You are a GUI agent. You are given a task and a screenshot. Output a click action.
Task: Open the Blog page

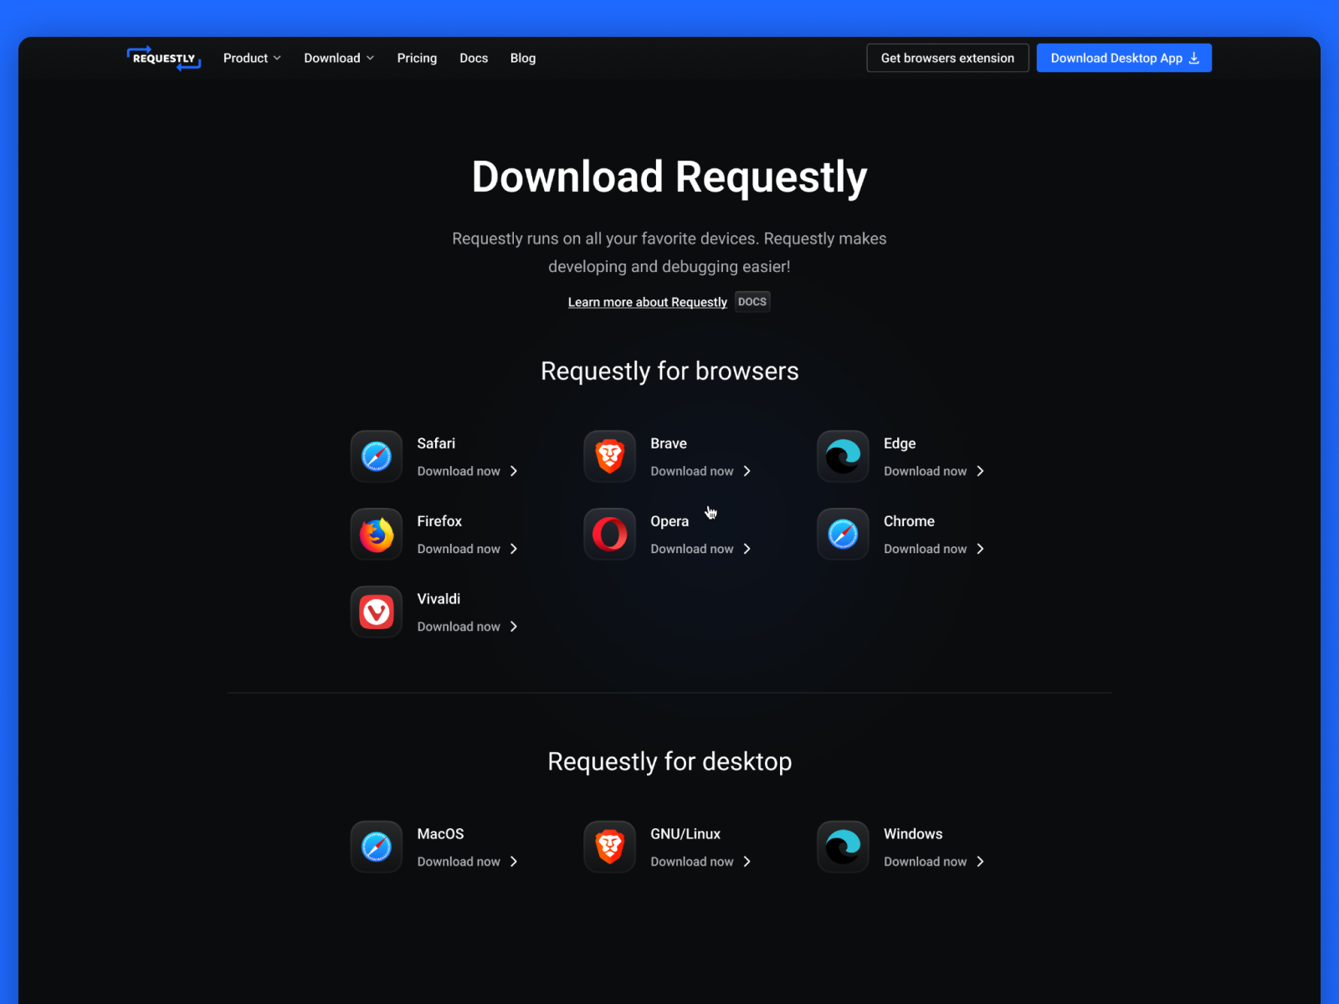click(523, 58)
